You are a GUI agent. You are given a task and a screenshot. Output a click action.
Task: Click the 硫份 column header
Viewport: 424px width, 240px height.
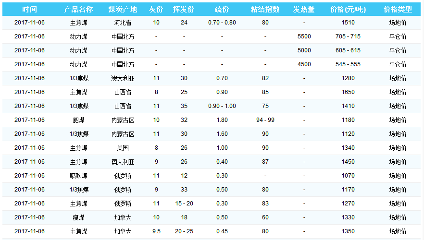[x=222, y=10]
